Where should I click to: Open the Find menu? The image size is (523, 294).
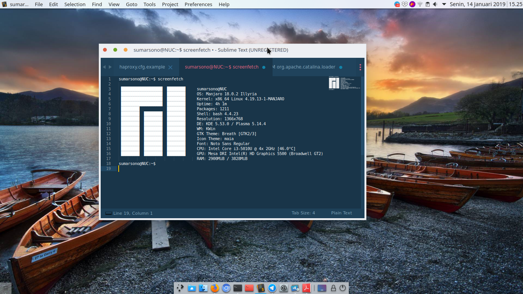click(97, 4)
